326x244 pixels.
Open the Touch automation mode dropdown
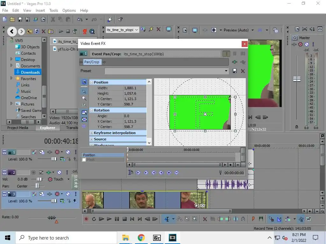tap(68, 179)
